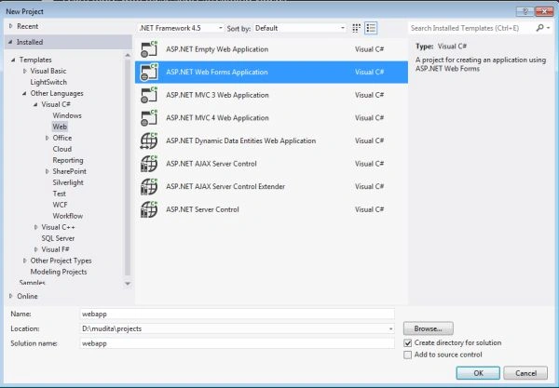Open the .NET Framework 4.5 dropdown
This screenshot has width=559, height=388.
(x=181, y=28)
